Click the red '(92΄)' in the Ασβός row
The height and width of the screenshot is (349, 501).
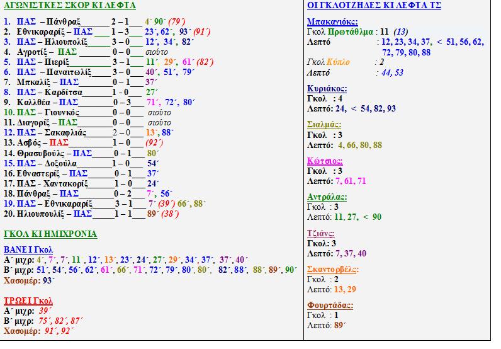point(154,142)
